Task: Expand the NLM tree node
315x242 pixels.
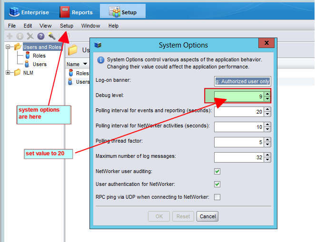Action: coord(8,73)
